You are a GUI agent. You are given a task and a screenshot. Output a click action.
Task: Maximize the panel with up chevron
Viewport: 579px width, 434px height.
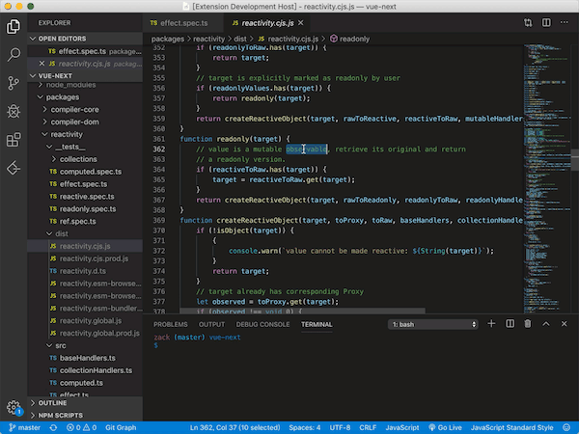(546, 324)
